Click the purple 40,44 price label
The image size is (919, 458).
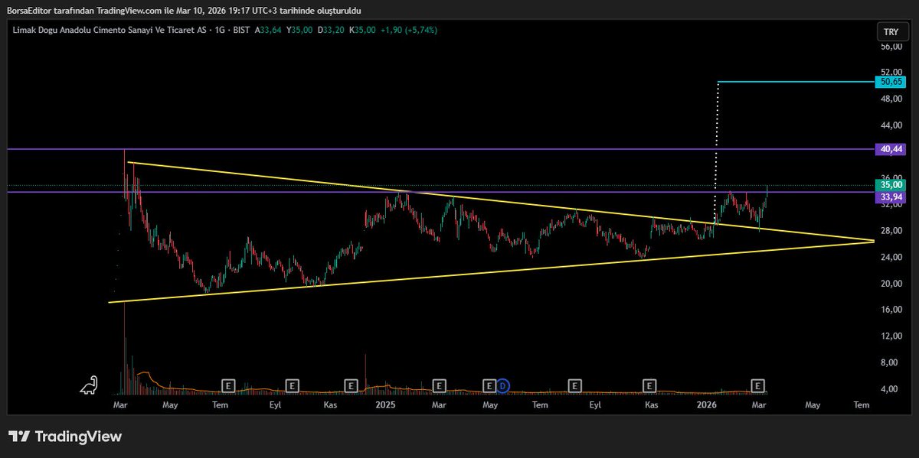tap(891, 149)
